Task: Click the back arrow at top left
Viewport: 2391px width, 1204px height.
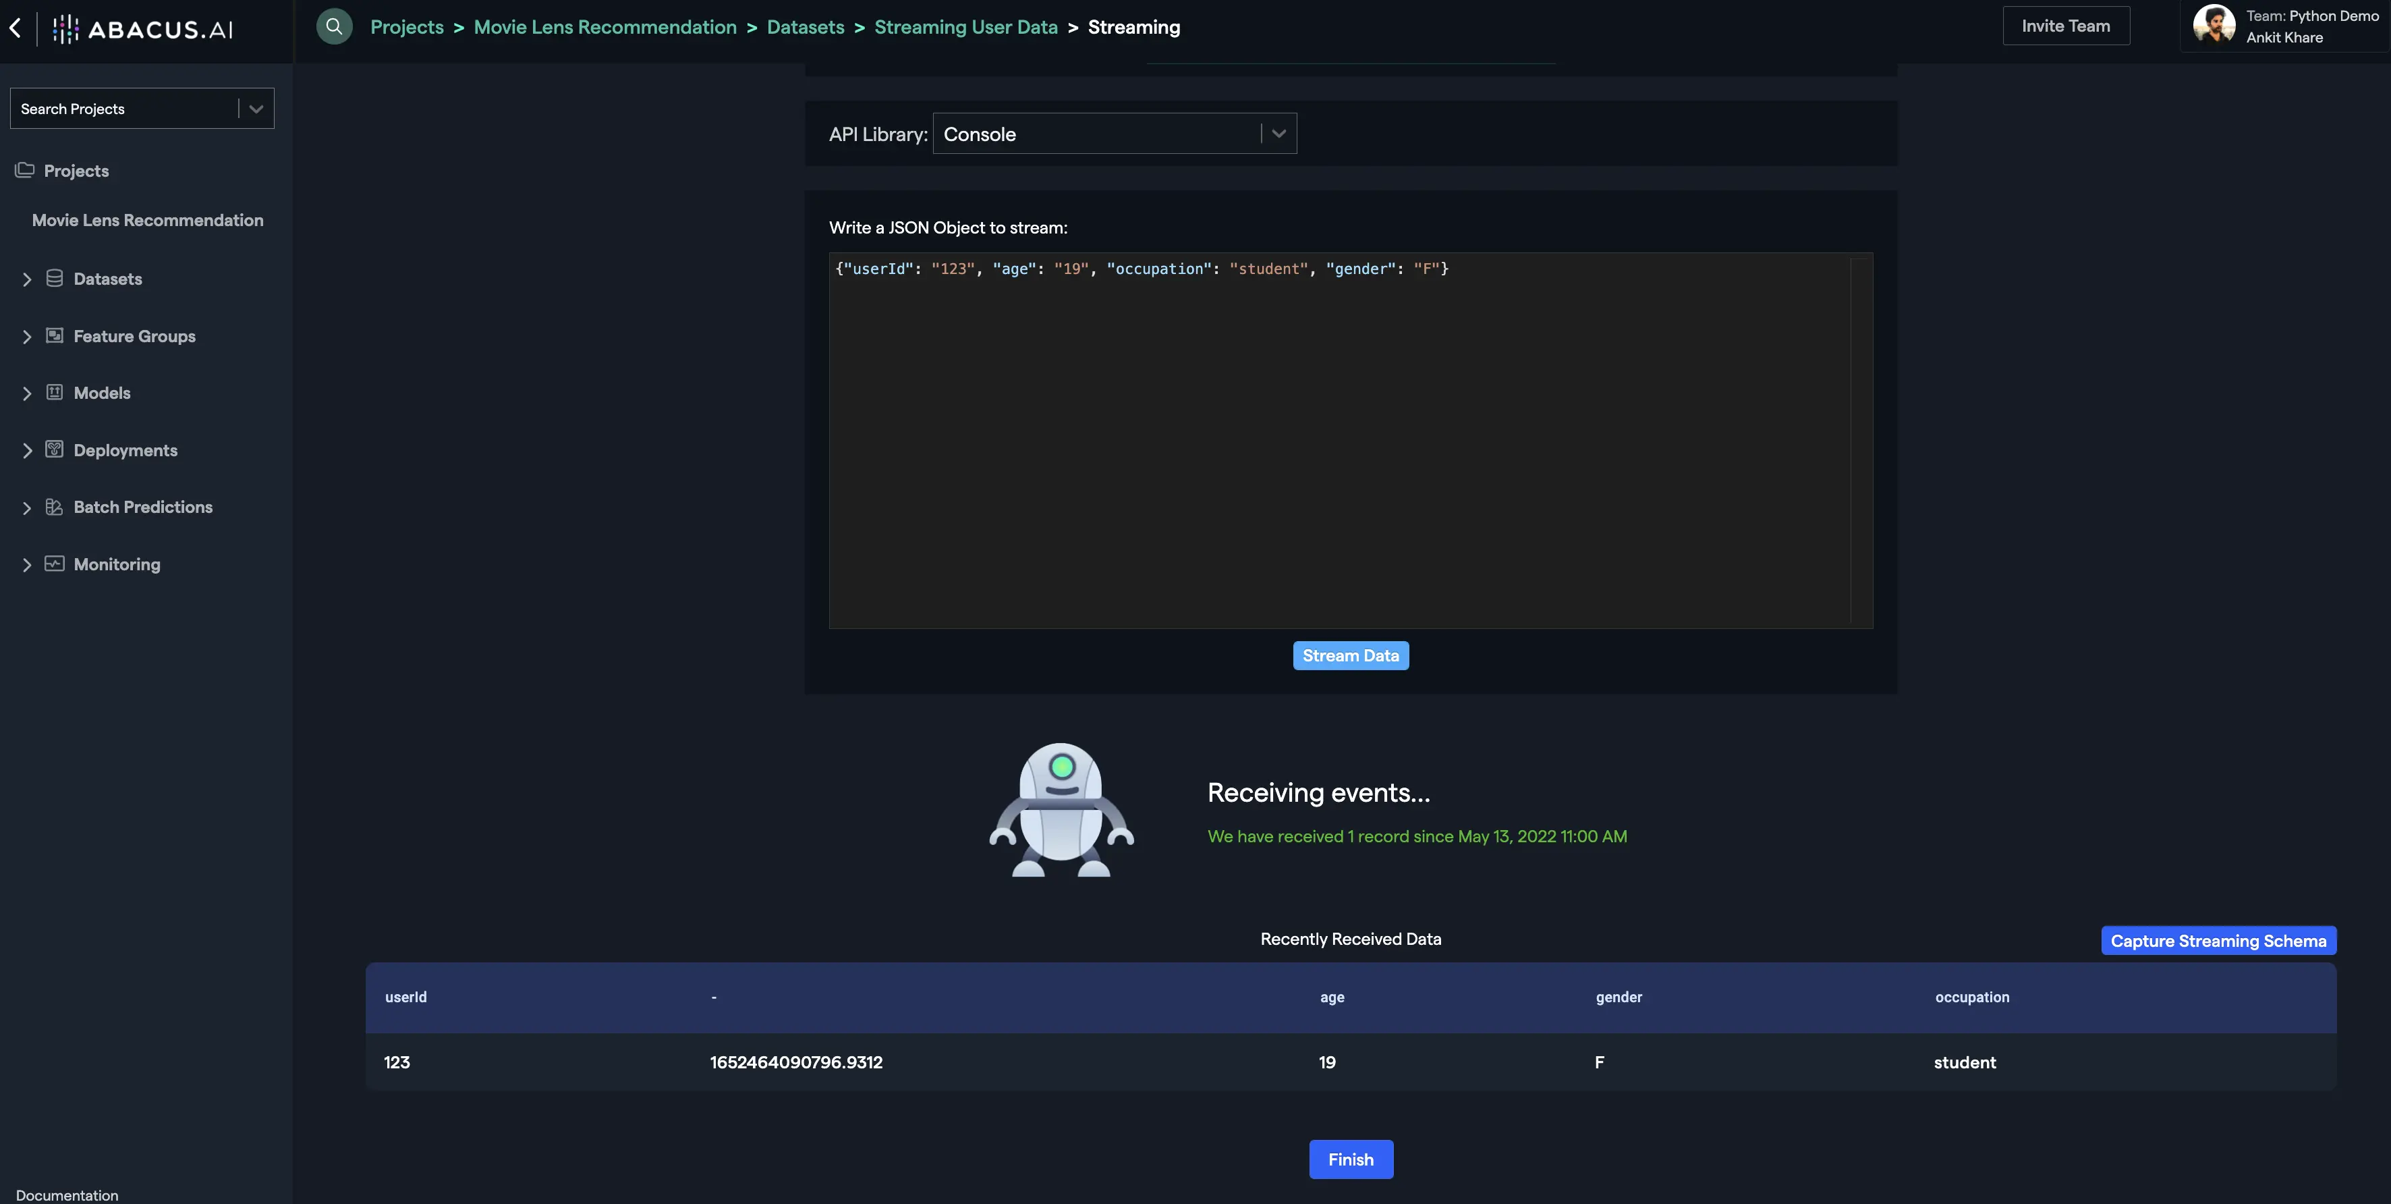Action: [15, 29]
